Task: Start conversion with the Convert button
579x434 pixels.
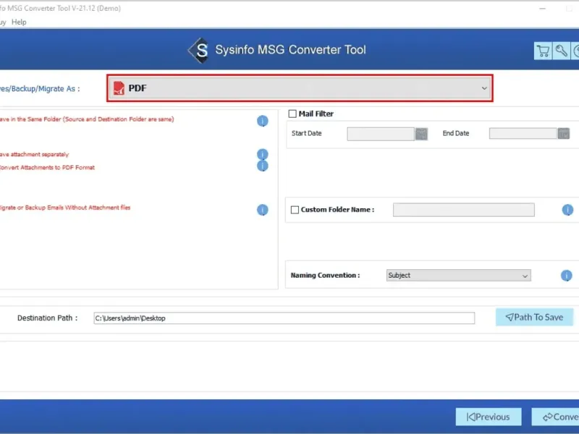Action: 555,417
